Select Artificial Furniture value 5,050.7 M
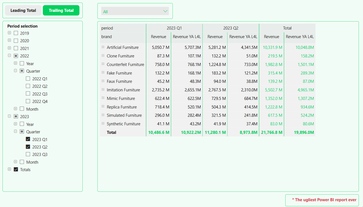Image resolution: width=363 pixels, height=207 pixels. tap(161, 47)
